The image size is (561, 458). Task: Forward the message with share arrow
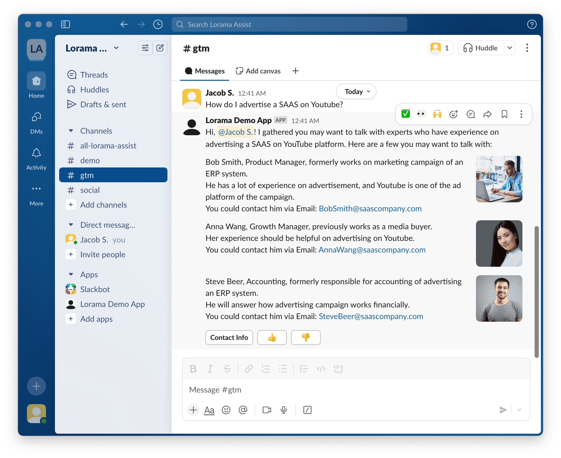tap(487, 114)
